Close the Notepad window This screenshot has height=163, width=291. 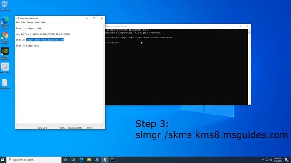[102, 18]
